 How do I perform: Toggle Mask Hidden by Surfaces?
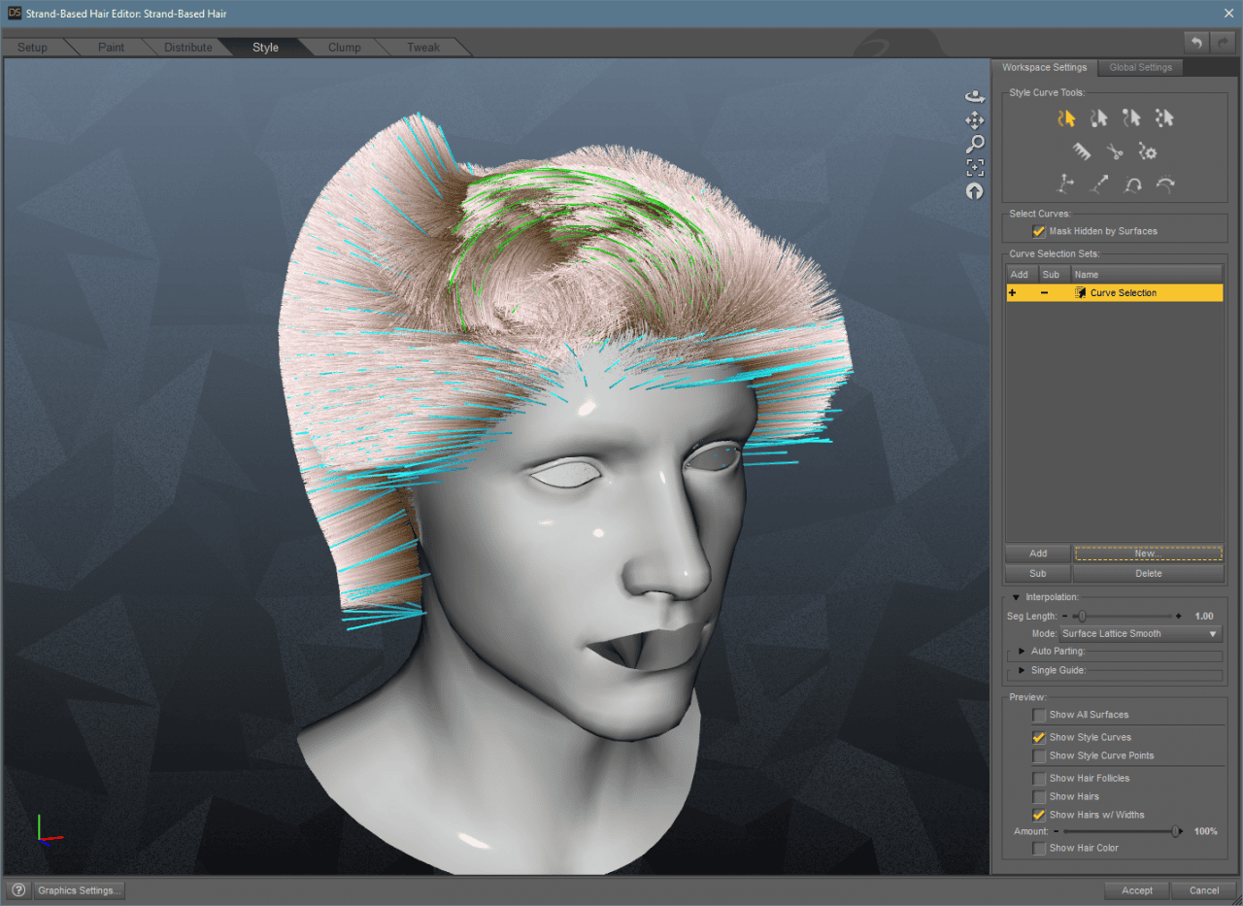tap(1038, 230)
